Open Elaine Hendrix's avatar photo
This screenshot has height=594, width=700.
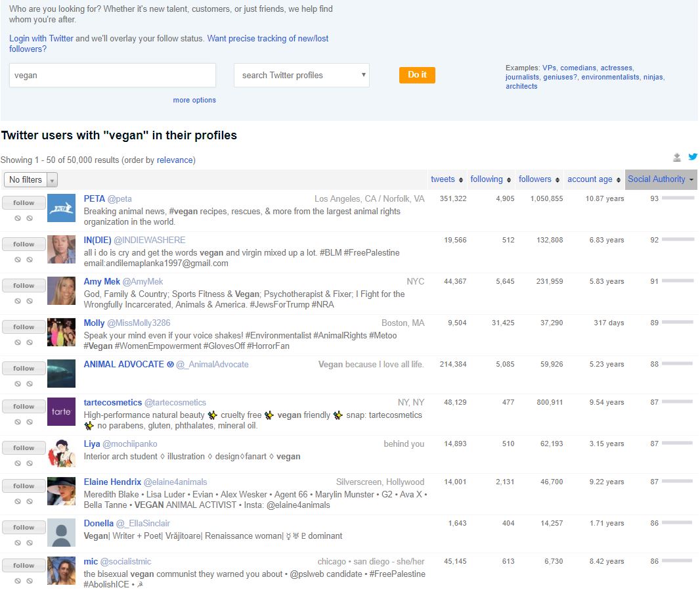61,491
